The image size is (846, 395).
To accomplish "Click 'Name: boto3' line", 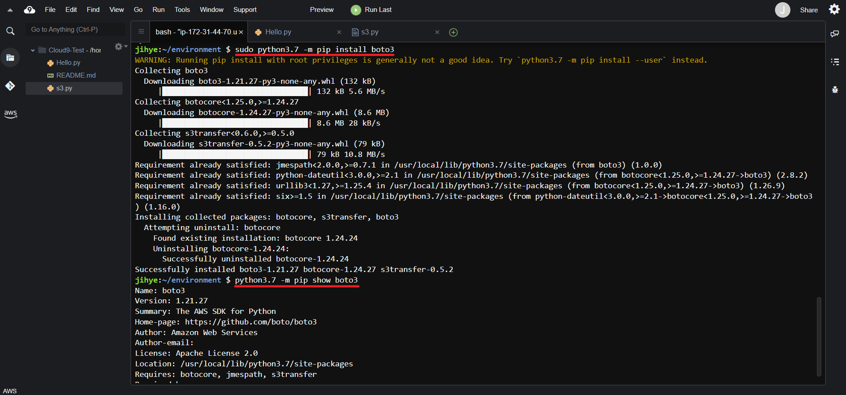I will tap(160, 291).
